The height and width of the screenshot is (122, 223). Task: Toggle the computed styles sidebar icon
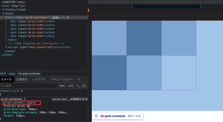[x=84, y=86]
